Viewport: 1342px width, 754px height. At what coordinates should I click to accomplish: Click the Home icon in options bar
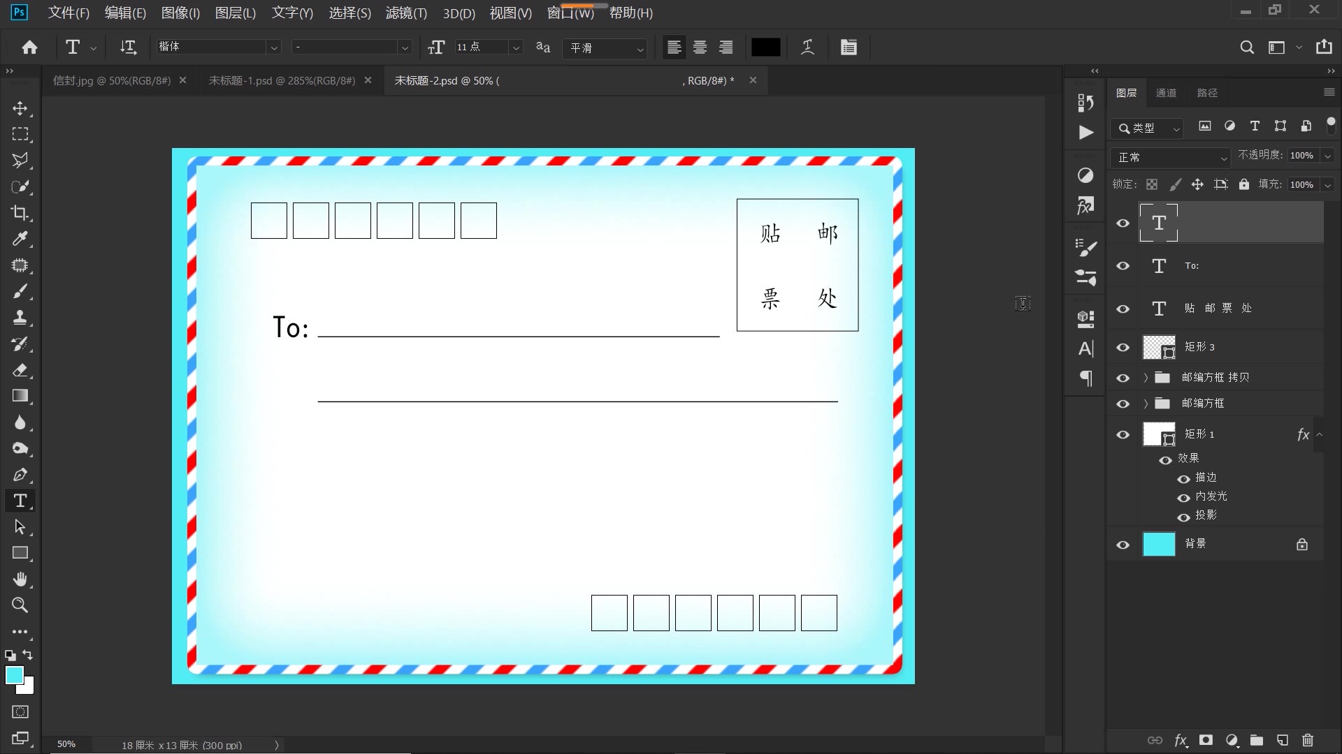click(x=29, y=47)
